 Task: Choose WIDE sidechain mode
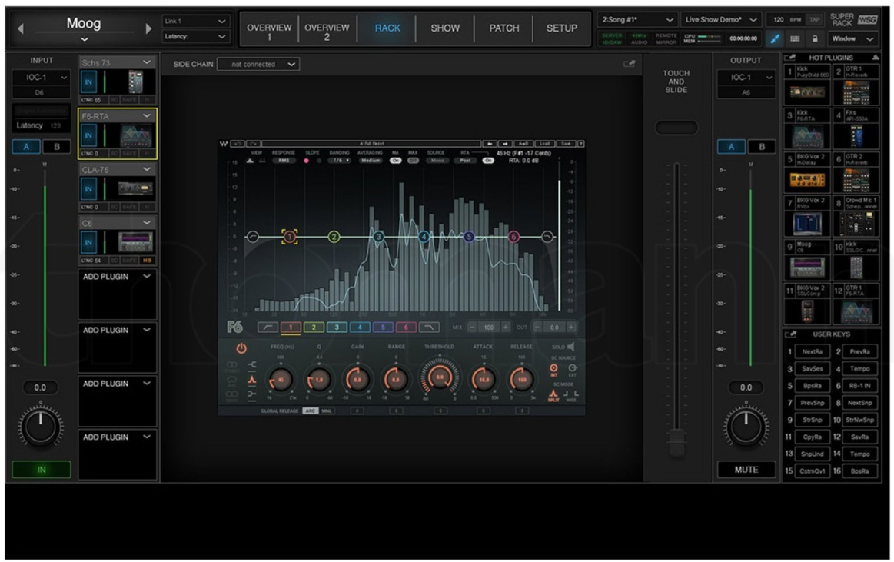coord(571,395)
